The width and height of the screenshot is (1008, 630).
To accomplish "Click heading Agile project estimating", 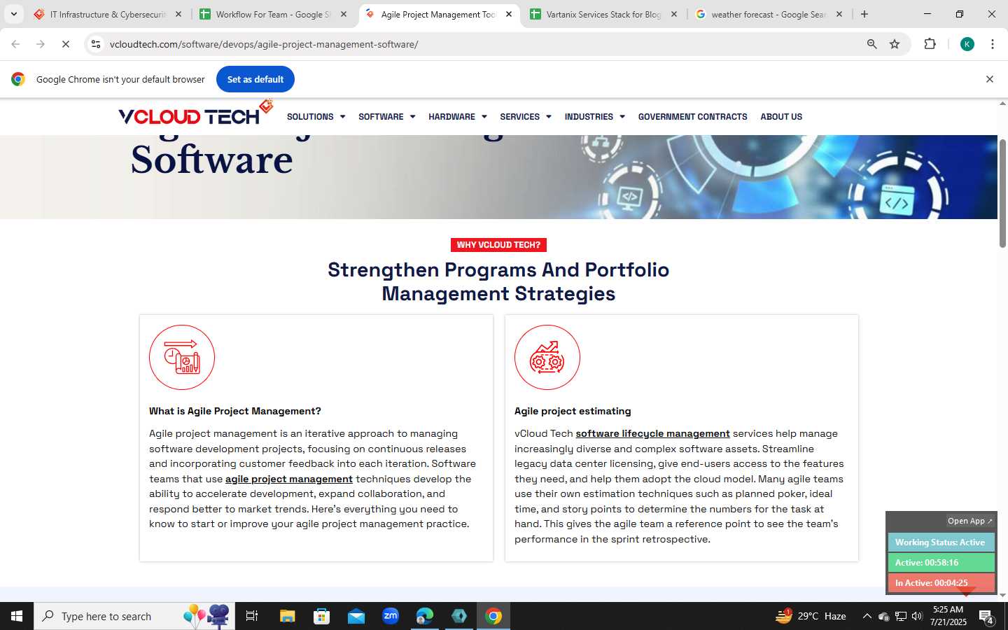I will point(573,411).
